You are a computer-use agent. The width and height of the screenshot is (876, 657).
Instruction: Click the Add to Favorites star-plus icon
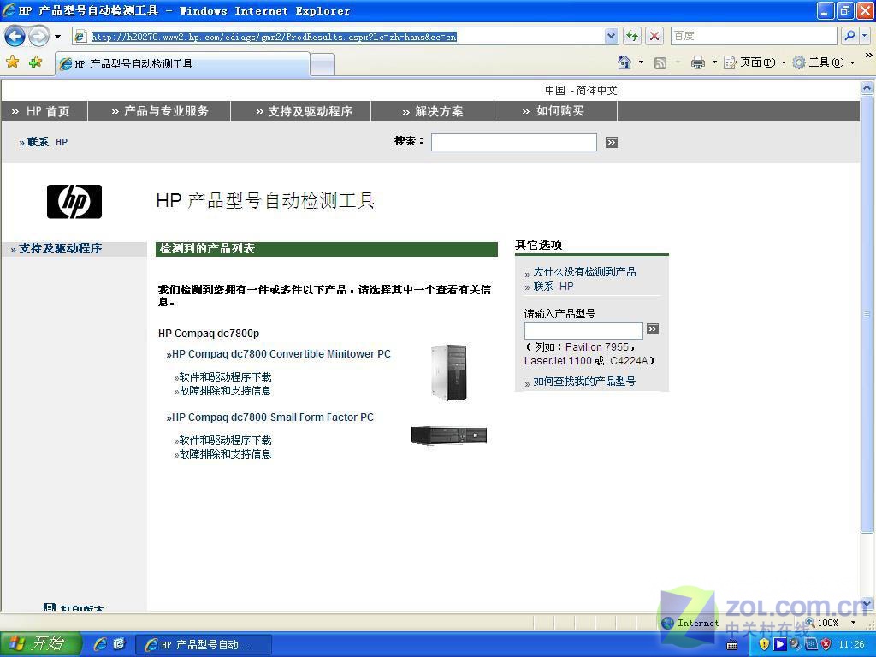click(36, 62)
